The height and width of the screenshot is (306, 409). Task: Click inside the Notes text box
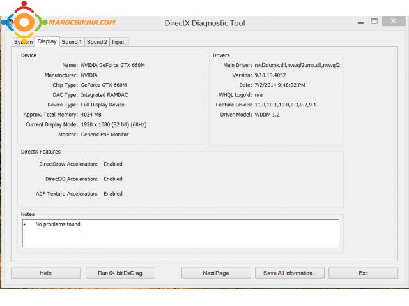point(180,233)
